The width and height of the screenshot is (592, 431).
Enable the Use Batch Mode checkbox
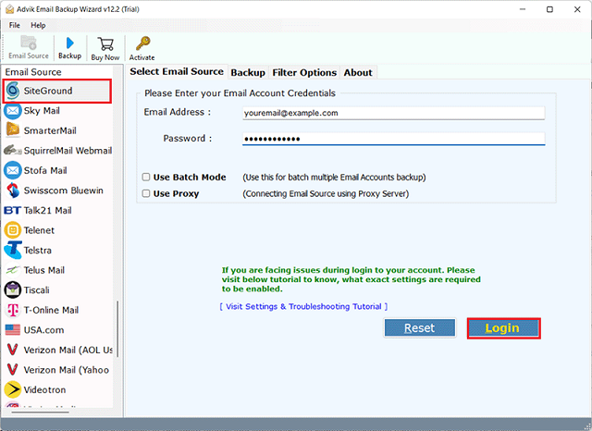coord(146,177)
